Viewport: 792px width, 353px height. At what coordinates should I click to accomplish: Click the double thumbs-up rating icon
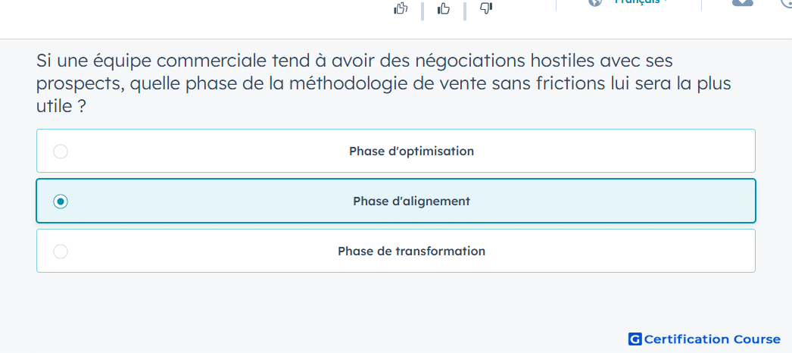[401, 8]
